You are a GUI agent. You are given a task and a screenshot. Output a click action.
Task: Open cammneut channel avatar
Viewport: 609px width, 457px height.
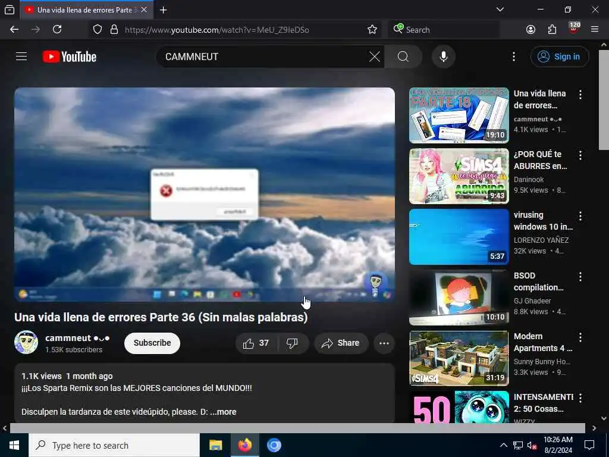26,342
